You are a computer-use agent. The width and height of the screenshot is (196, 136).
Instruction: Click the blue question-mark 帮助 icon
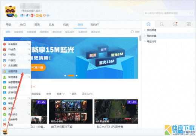click(x=5, y=104)
